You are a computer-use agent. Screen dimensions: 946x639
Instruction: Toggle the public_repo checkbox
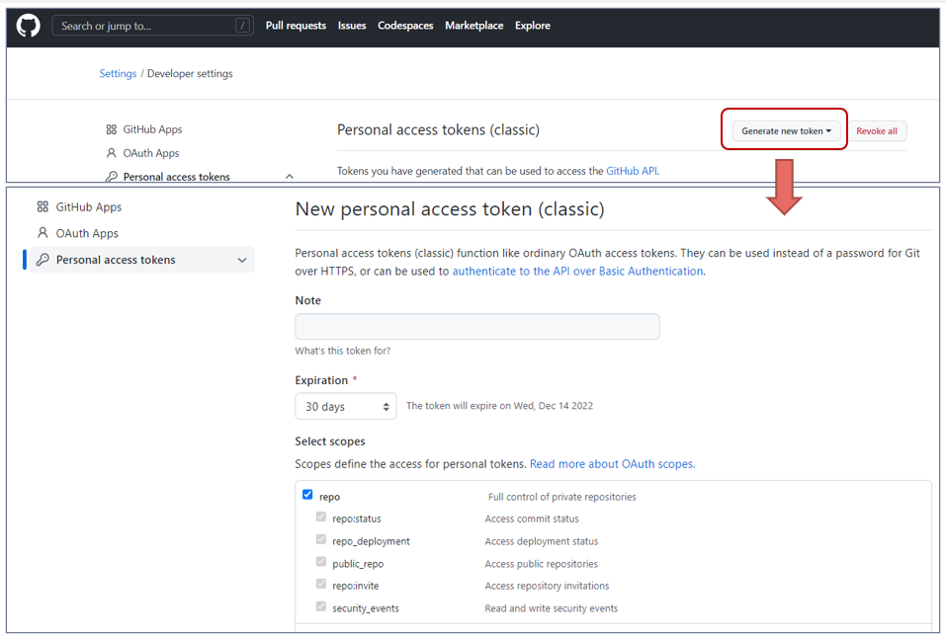(321, 561)
